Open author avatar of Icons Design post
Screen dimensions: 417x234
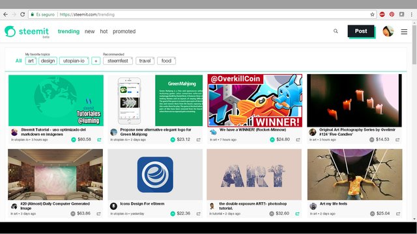(113, 206)
